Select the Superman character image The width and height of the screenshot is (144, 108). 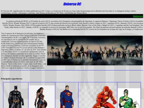67,97
